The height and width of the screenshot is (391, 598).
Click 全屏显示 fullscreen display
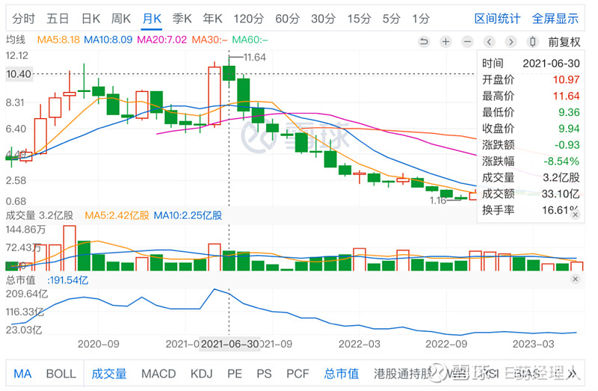555,18
